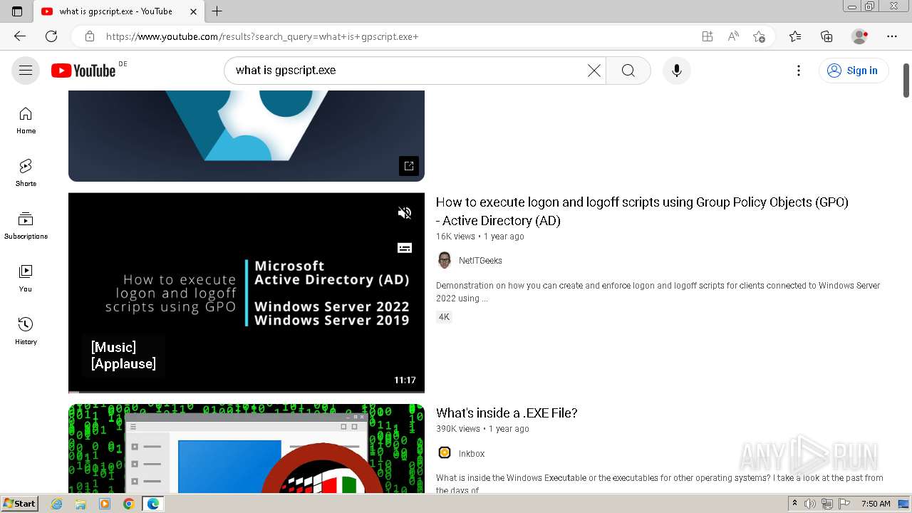The width and height of the screenshot is (912, 513).
Task: Click Sign in button
Action: (x=854, y=71)
